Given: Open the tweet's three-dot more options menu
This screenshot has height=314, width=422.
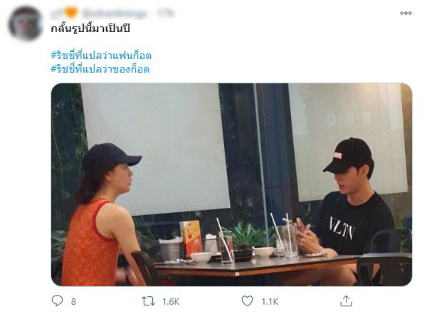Looking at the screenshot, I should coord(406,13).
